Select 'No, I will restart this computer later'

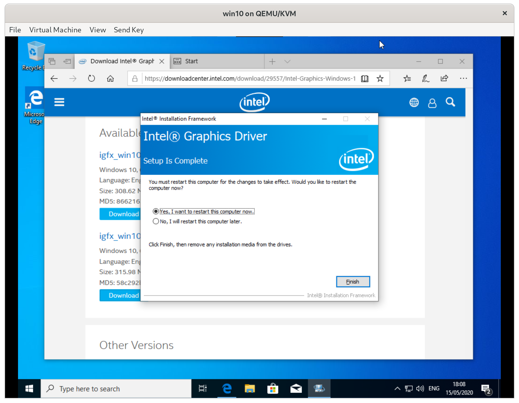[x=197, y=221]
